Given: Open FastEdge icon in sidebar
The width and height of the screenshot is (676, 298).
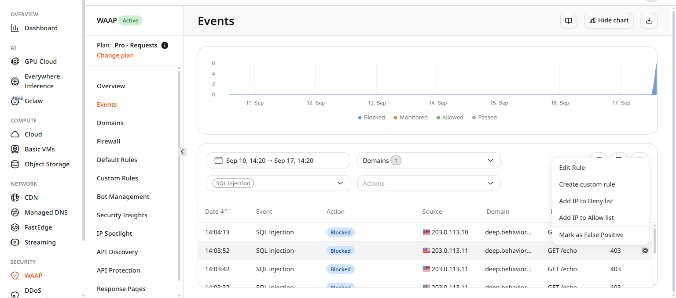Looking at the screenshot, I should pyautogui.click(x=15, y=227).
